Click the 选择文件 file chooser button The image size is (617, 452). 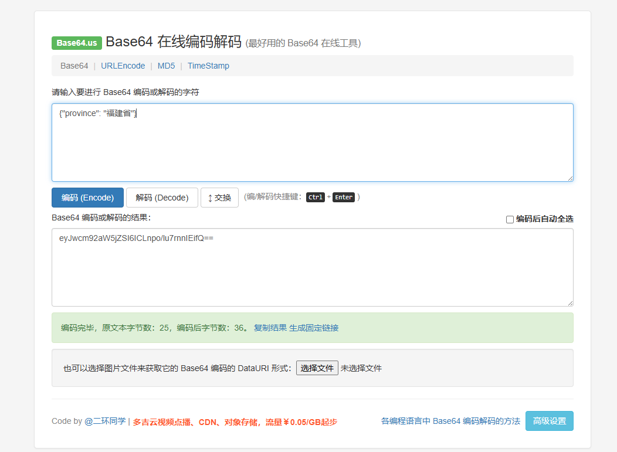point(317,368)
